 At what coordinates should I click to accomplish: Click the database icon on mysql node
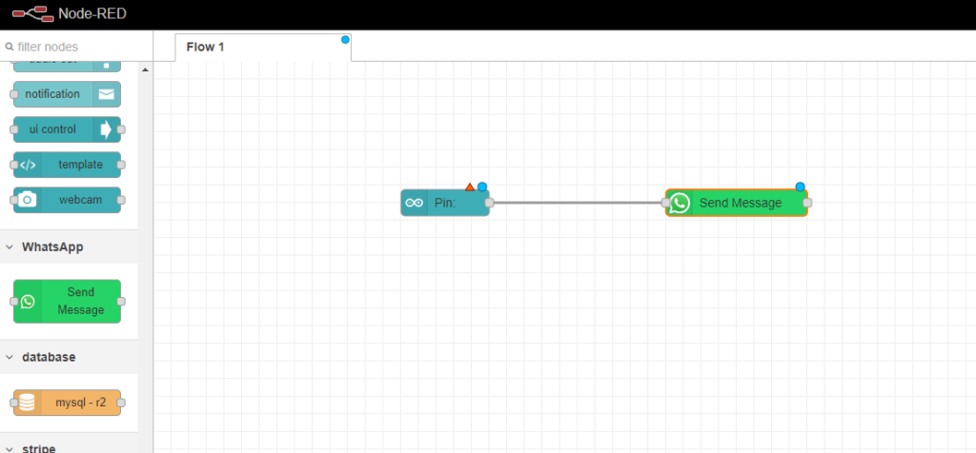click(28, 404)
